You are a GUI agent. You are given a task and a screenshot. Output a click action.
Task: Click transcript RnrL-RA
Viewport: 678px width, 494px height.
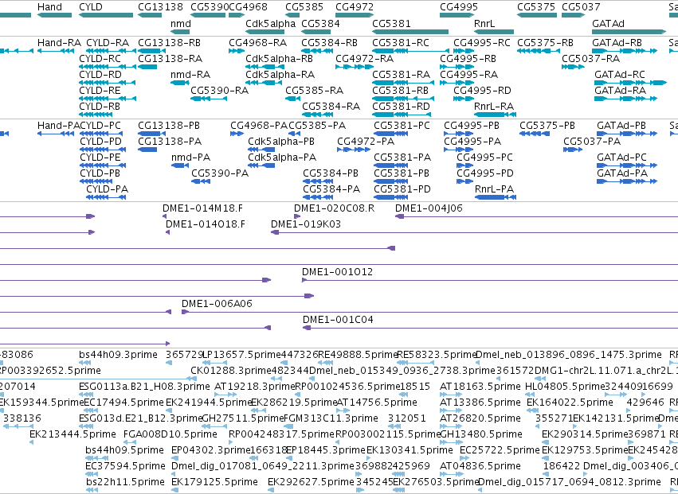pyautogui.click(x=495, y=115)
